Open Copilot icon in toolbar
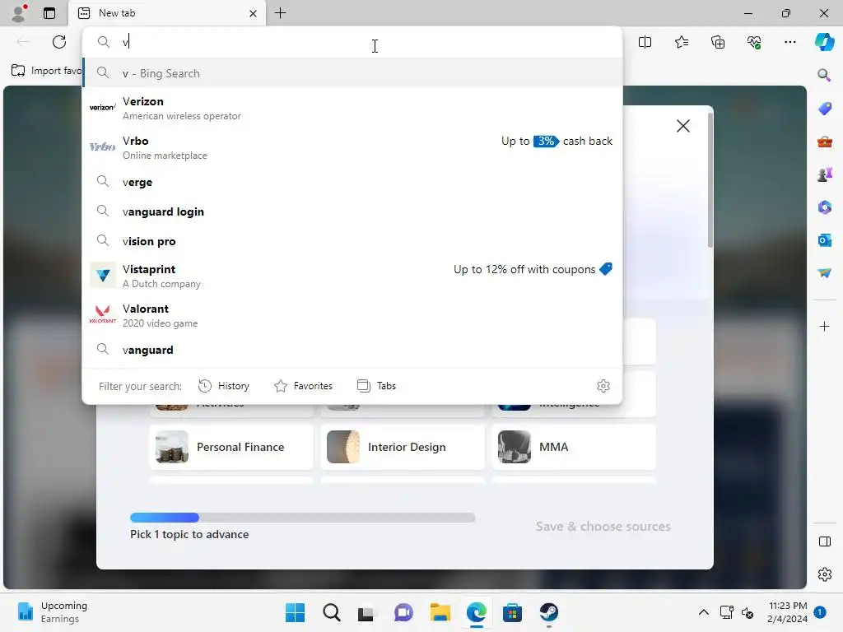This screenshot has width=843, height=632. tap(824, 42)
